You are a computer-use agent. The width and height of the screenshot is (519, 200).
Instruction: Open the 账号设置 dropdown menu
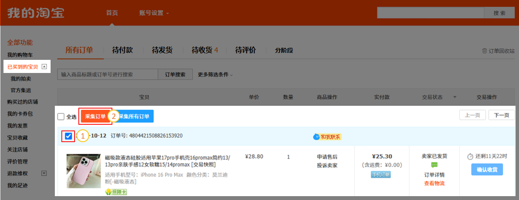154,13
